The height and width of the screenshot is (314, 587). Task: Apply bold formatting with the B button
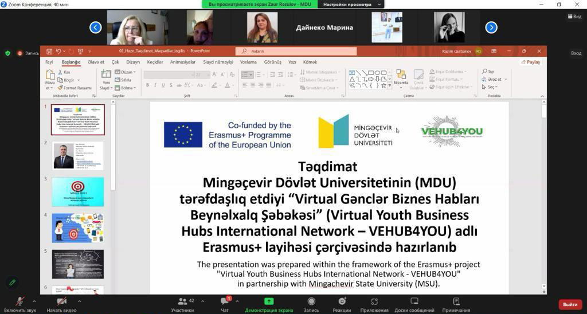coord(147,85)
